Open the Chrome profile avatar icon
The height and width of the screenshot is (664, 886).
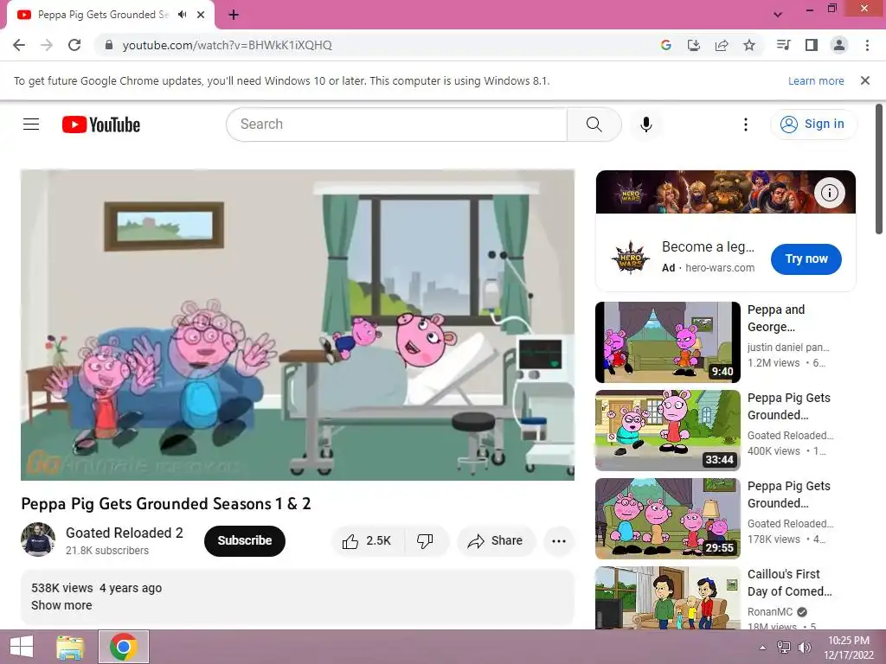[839, 45]
